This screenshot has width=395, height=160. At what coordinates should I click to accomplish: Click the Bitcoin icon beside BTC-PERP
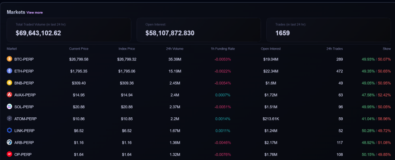(x=10, y=59)
